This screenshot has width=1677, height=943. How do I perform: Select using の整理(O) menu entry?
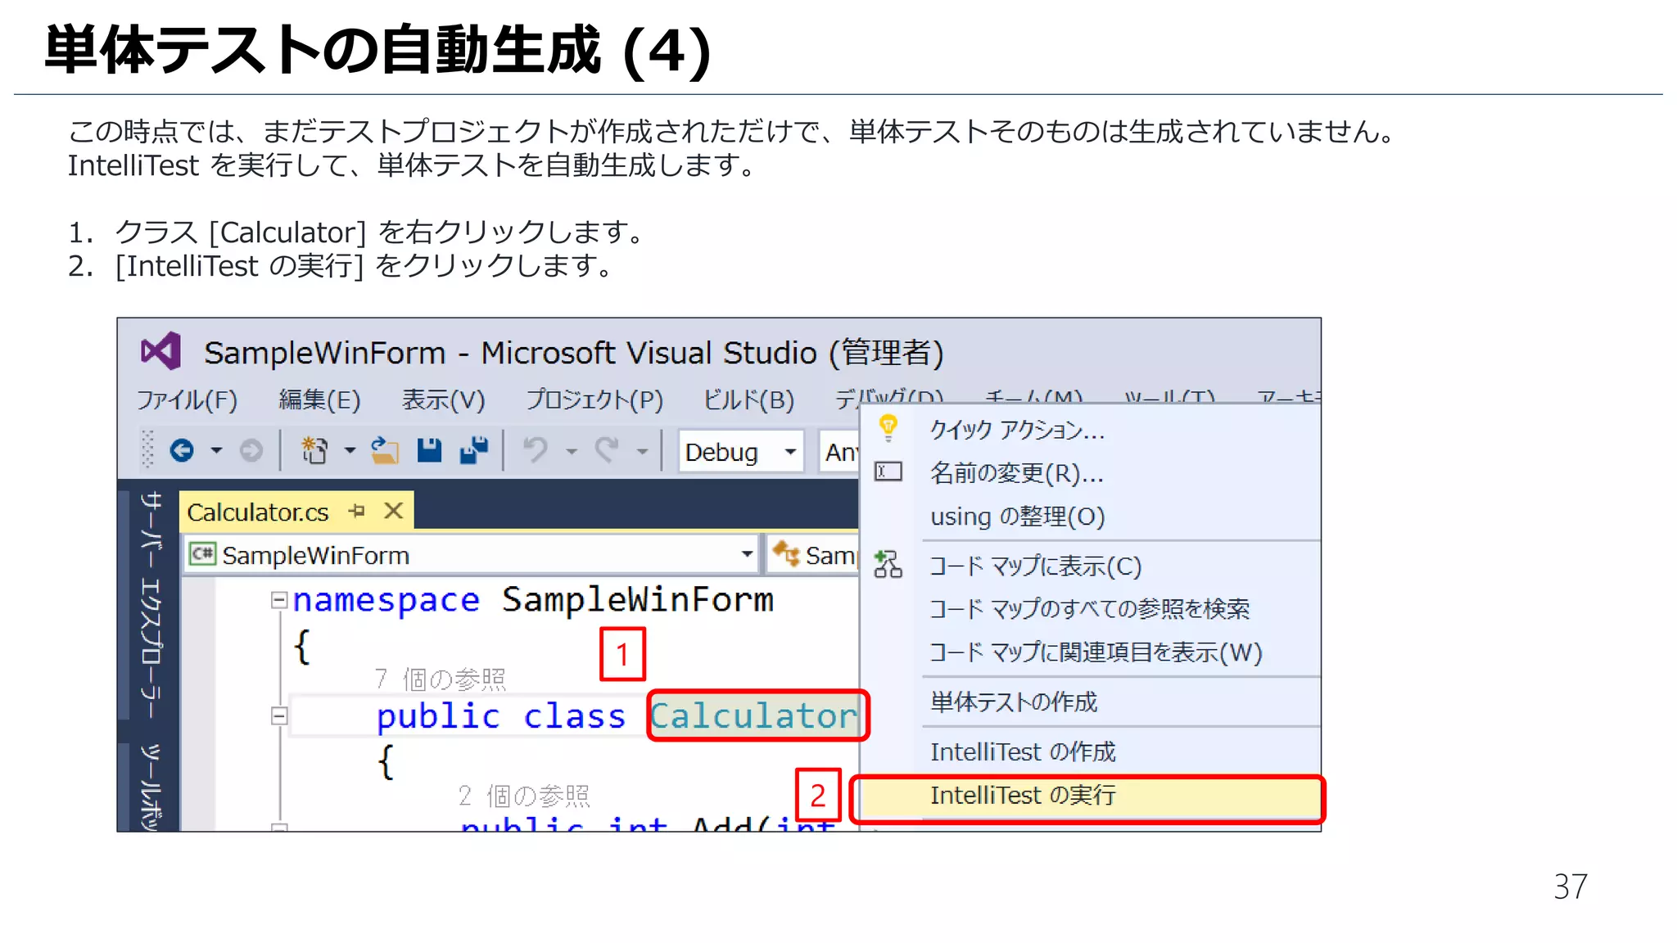coord(1091,516)
